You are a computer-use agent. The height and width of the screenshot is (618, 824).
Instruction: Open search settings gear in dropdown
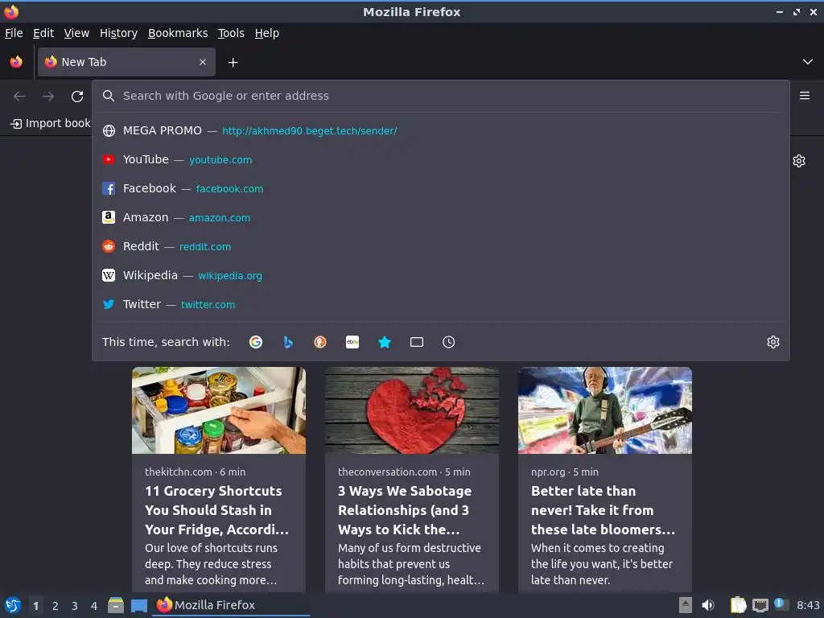pyautogui.click(x=773, y=342)
